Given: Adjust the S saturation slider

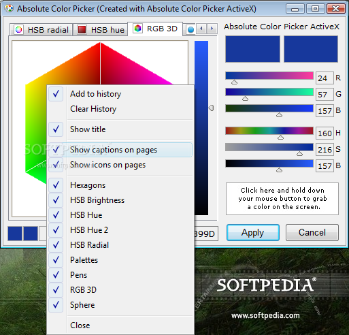Looking at the screenshot, I should (269, 147).
